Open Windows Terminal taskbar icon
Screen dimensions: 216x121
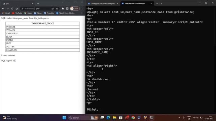pyautogui.click(x=152, y=118)
